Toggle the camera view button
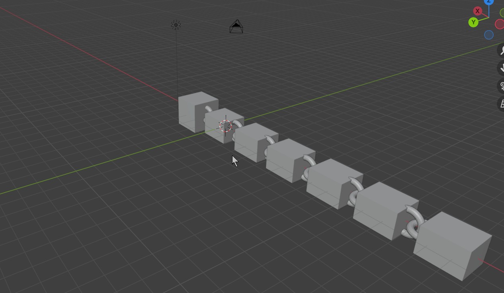Viewport: 504px width, 293px height. pyautogui.click(x=501, y=86)
